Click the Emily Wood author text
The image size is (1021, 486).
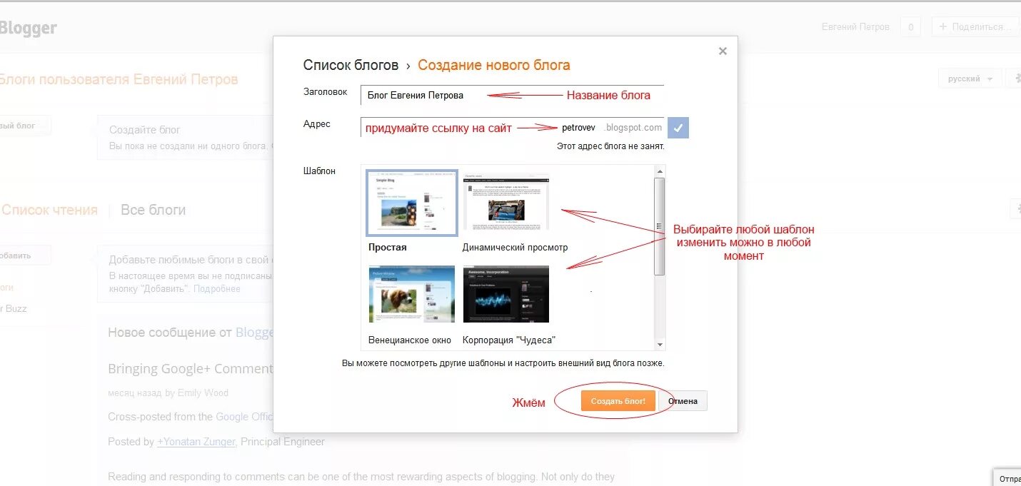pyautogui.click(x=203, y=393)
